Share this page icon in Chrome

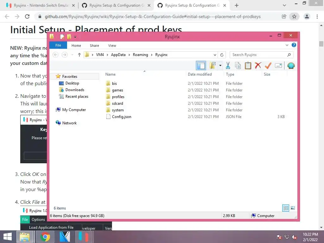(x=284, y=16)
